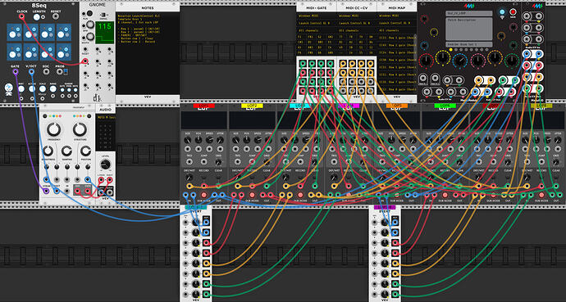Toggle the 8Seq PROB blue switch
The height and width of the screenshot is (302, 566).
(66, 72)
